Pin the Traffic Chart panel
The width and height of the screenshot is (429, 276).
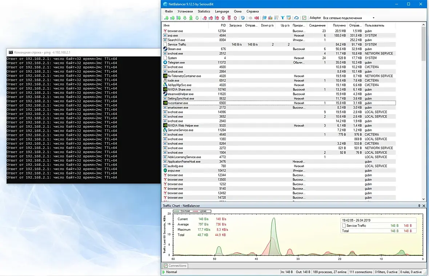tap(419, 206)
